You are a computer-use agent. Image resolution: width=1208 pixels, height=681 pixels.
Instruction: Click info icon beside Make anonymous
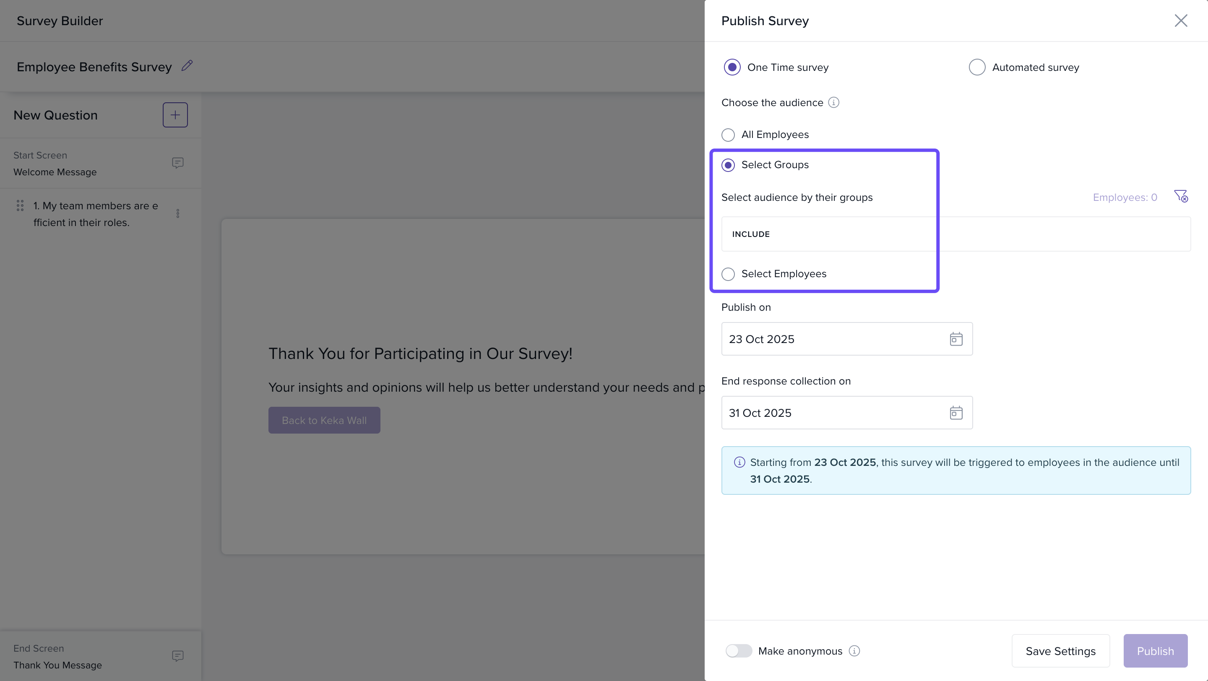854,650
